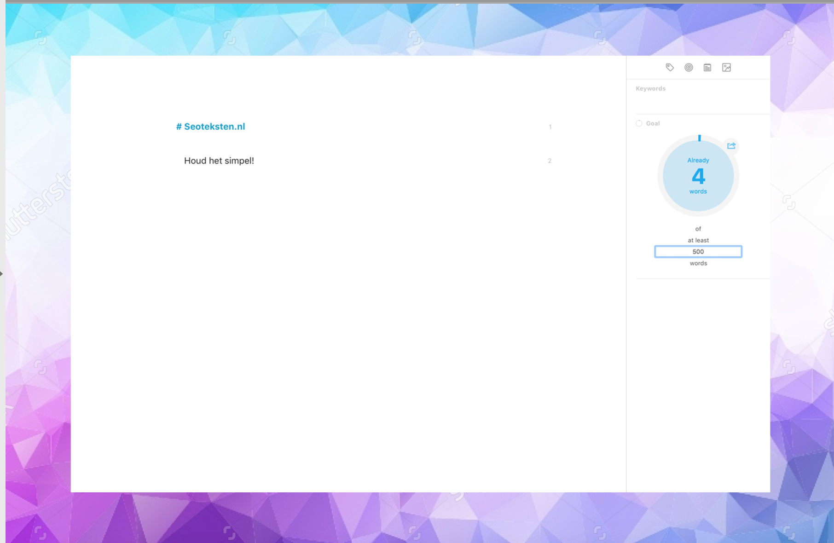Viewport: 834px width, 543px height.
Task: Click the 'Houd het simpel!' paragraph
Action: coord(219,161)
